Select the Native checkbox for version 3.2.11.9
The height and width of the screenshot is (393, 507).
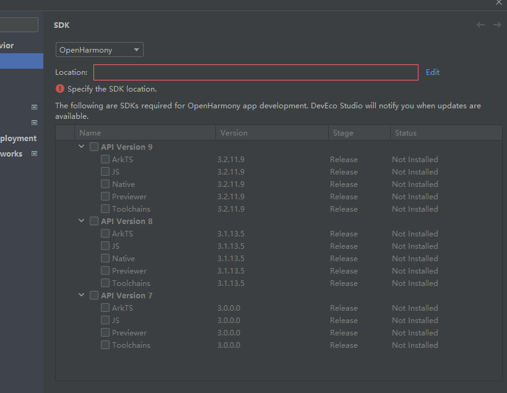(x=105, y=184)
